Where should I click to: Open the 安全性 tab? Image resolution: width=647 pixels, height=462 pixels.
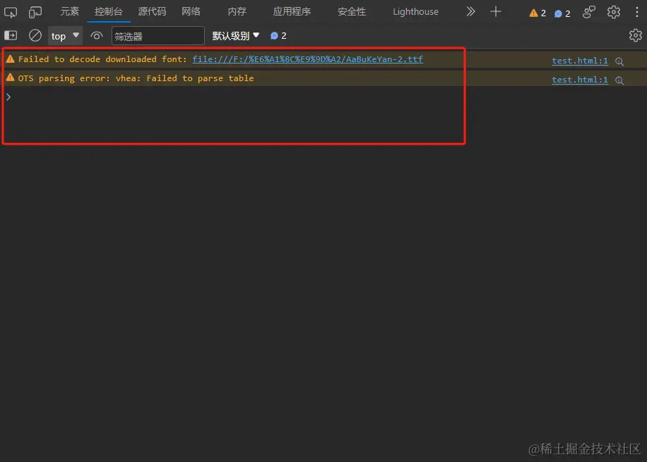pos(352,11)
